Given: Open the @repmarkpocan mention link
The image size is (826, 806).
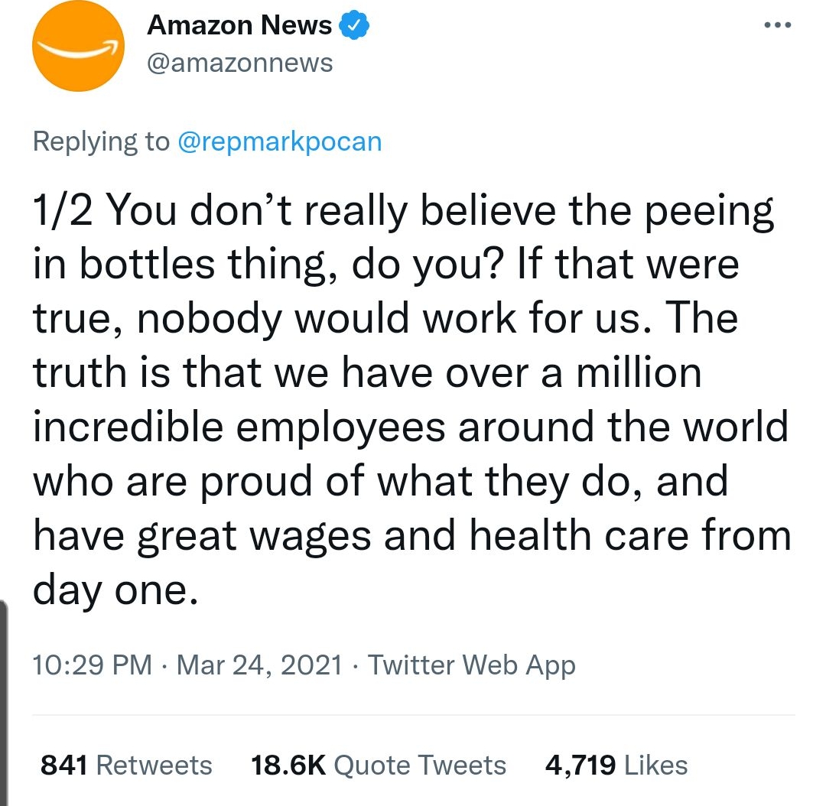Looking at the screenshot, I should (280, 141).
